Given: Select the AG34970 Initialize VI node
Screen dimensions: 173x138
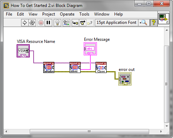Looking at the screenshot, I should pyautogui.click(x=49, y=67).
